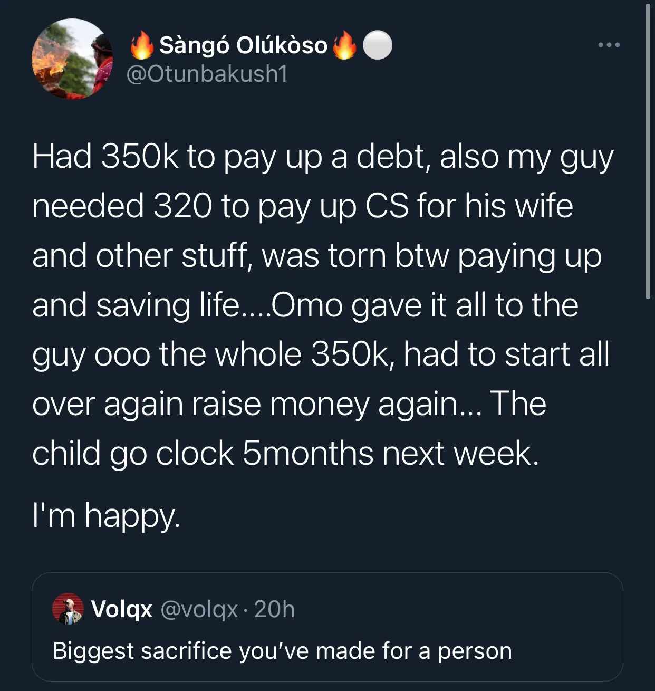Open the 20h timestamp of quoted tweet
This screenshot has height=691, width=655.
tap(274, 609)
